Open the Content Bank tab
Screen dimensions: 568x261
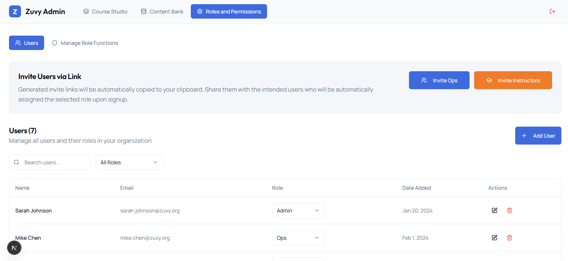click(162, 12)
